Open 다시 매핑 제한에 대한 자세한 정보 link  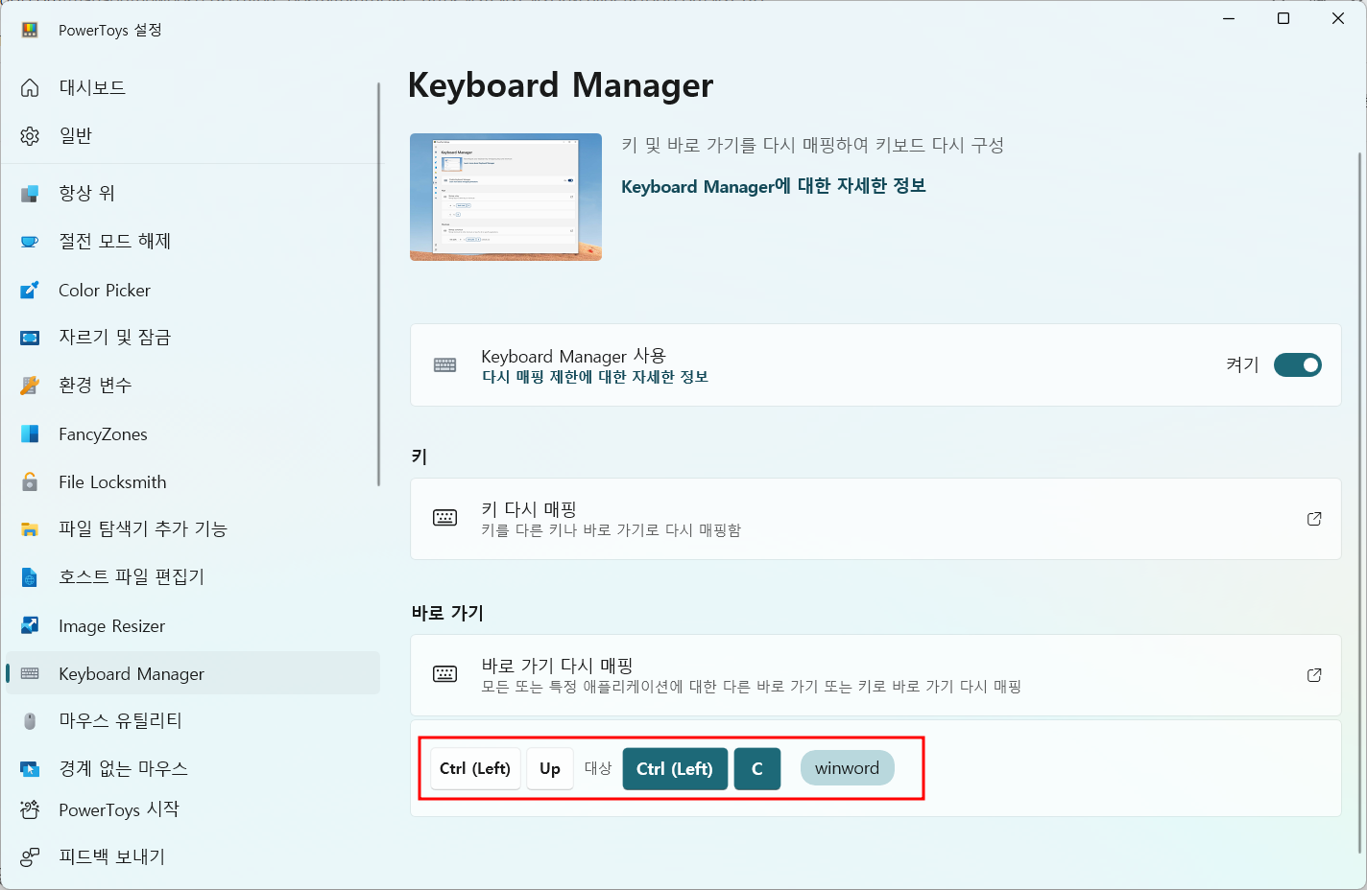pos(595,377)
